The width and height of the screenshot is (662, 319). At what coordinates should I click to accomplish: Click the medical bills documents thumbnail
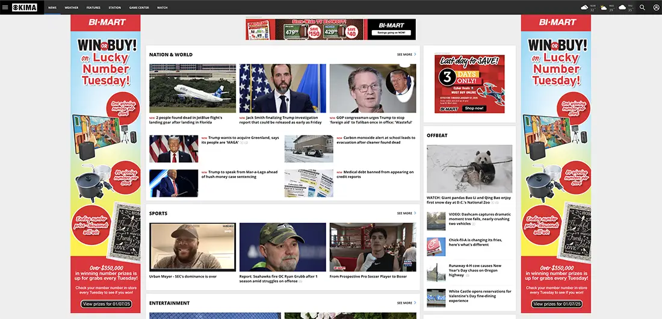309,184
